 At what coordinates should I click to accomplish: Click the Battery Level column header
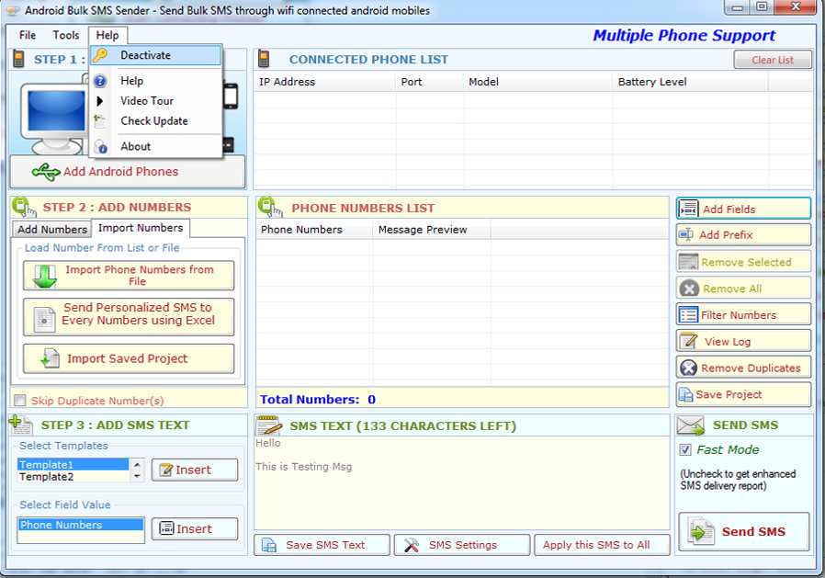pos(690,82)
